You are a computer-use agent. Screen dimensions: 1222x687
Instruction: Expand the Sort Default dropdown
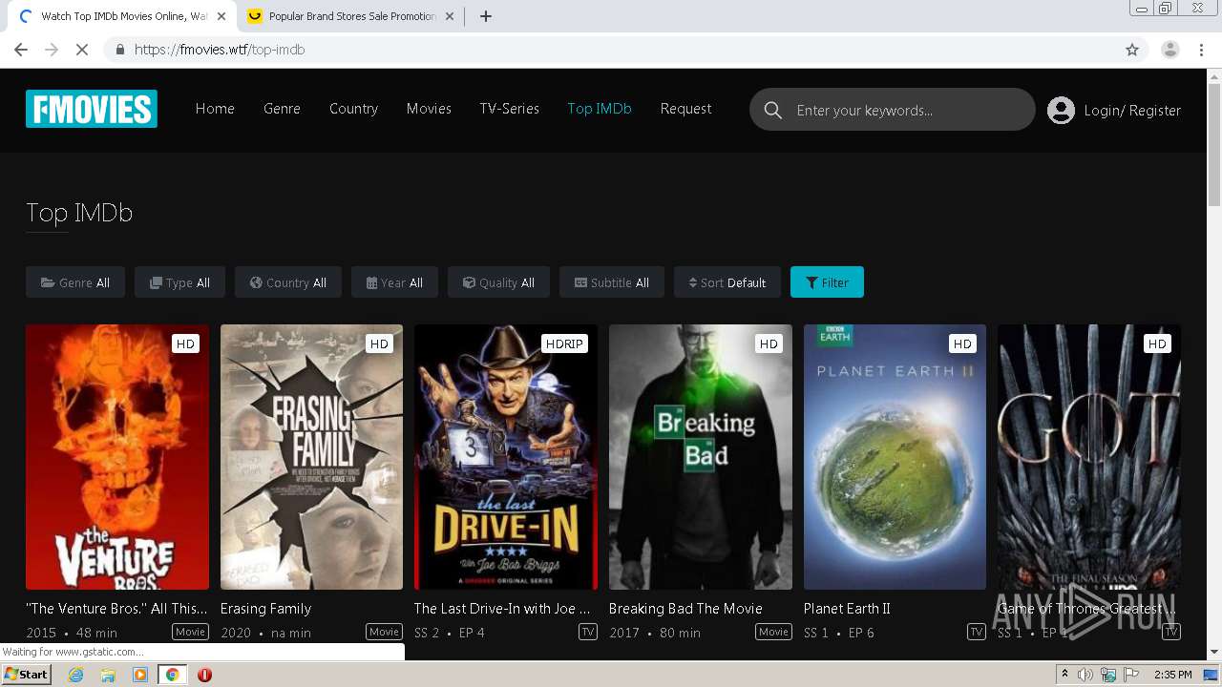click(727, 282)
